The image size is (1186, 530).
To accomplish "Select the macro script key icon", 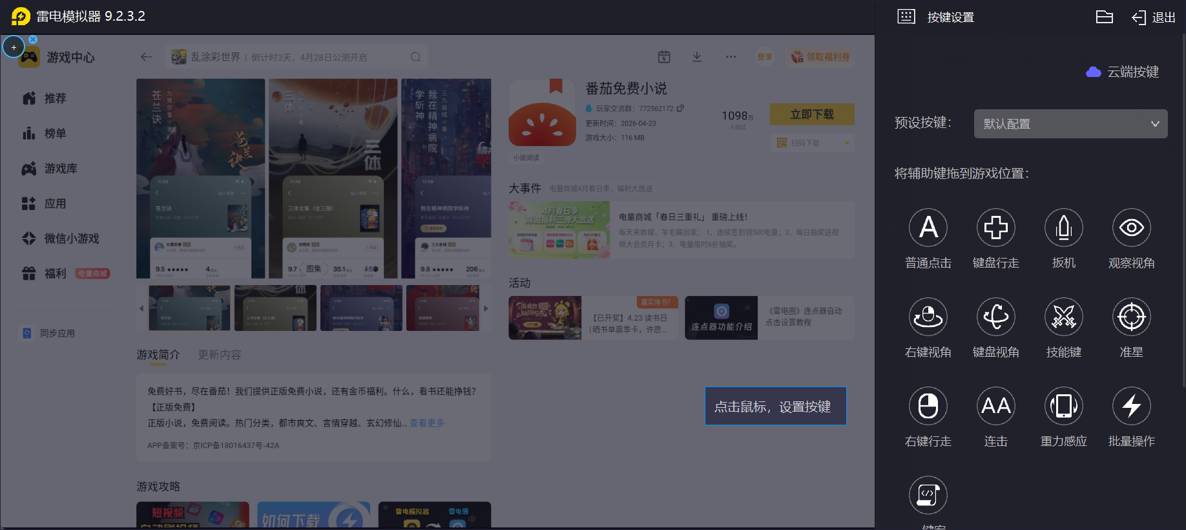I will point(928,495).
